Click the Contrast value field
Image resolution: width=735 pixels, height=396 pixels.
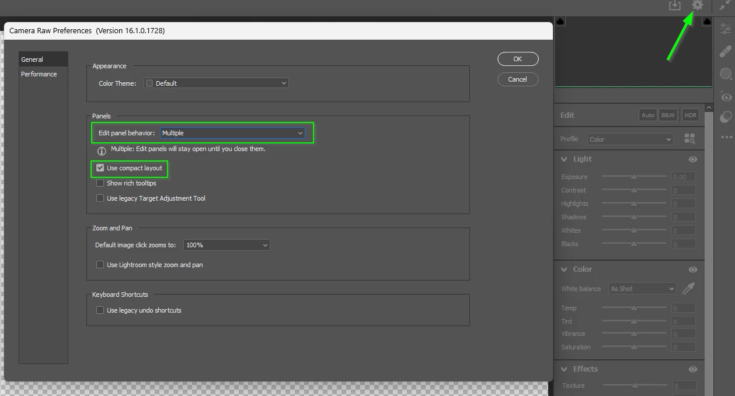(683, 190)
